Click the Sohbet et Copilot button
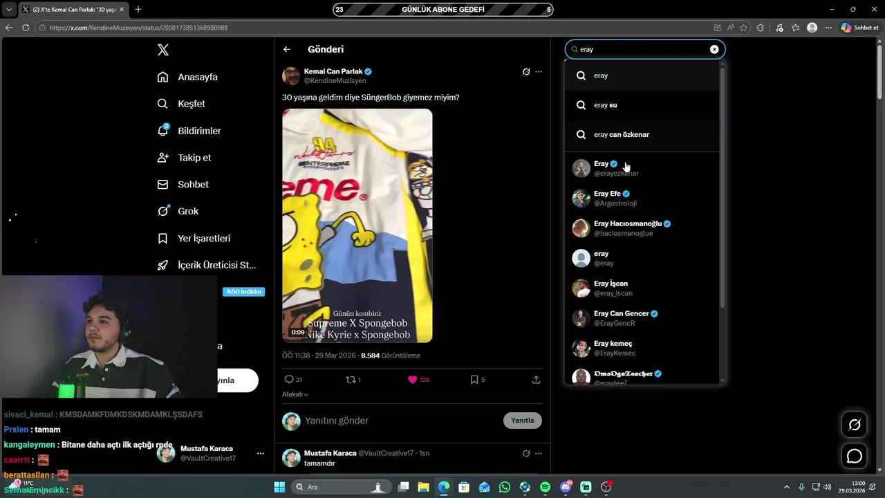This screenshot has height=498, width=885. coord(860,28)
